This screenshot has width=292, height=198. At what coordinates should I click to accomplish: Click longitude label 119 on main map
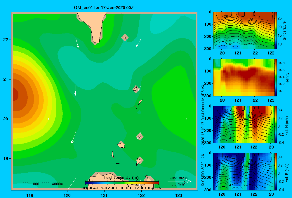click(30, 195)
